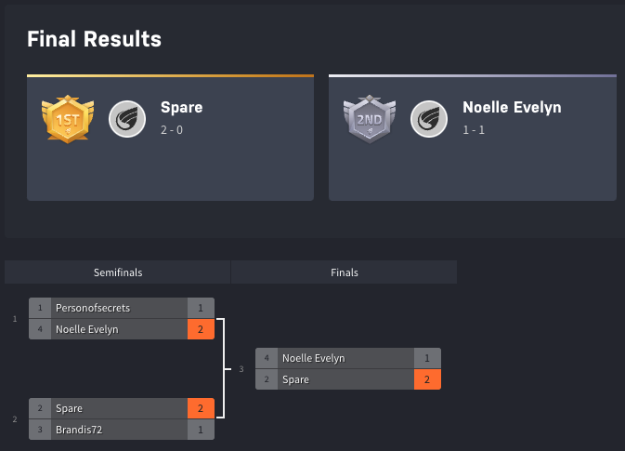Viewport: 625px width, 451px height.
Task: Open match number 3 label
Action: click(x=241, y=369)
